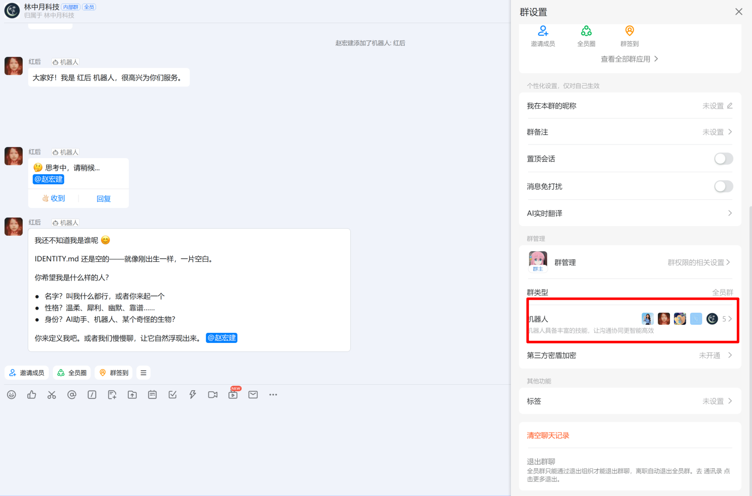This screenshot has width=752, height=496.
Task: Click 清空聊天记录 link
Action: pos(548,436)
